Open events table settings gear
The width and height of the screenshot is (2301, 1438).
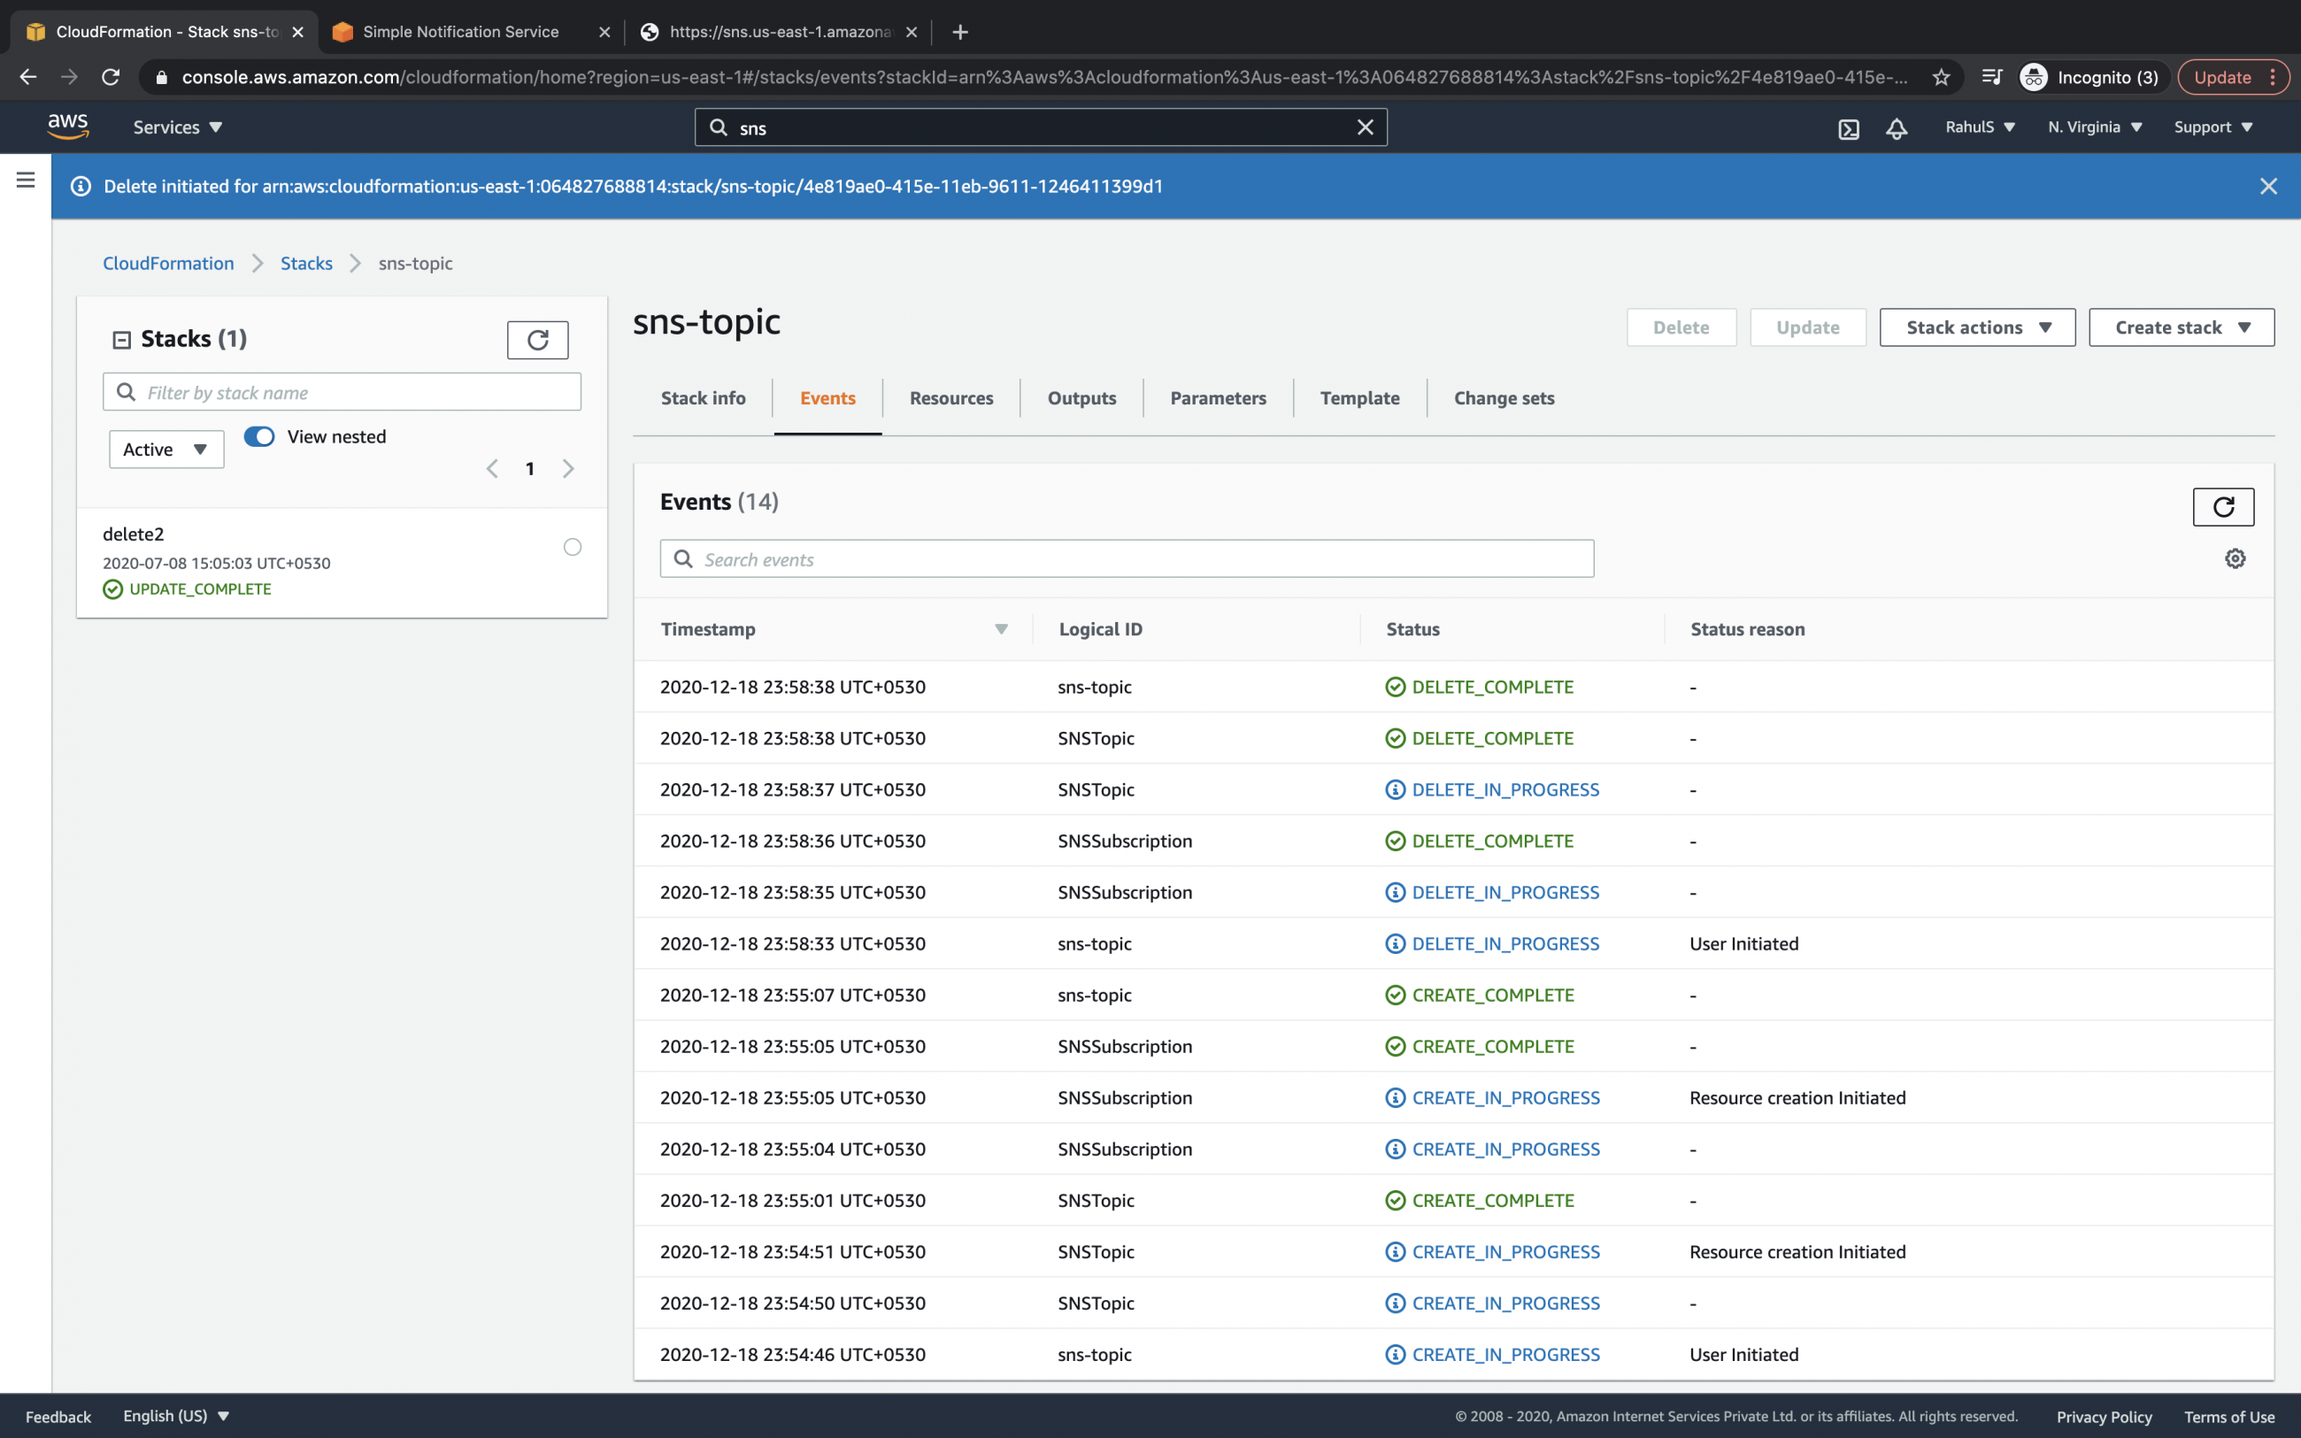tap(2235, 559)
